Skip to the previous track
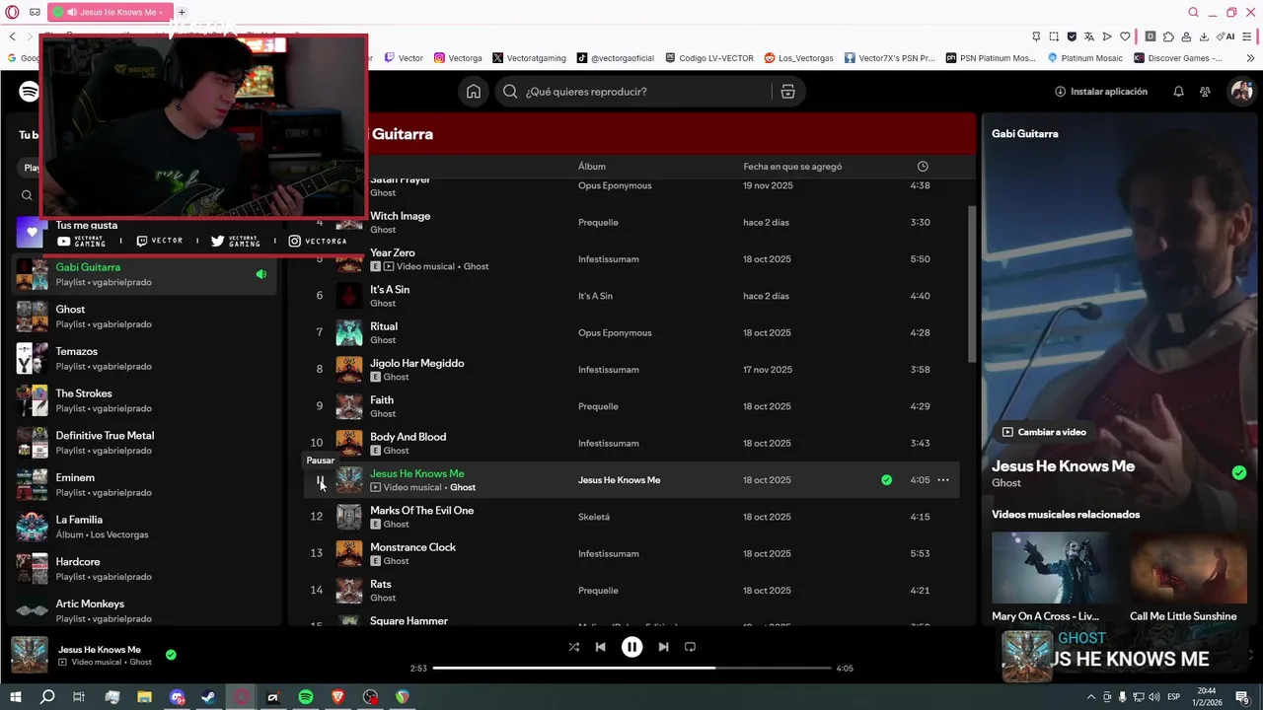Image resolution: width=1263 pixels, height=710 pixels. point(600,647)
